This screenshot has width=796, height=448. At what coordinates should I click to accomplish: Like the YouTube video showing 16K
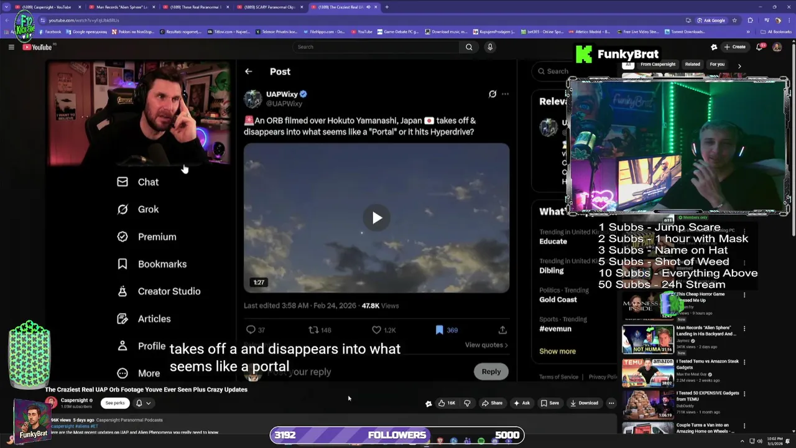click(x=447, y=403)
